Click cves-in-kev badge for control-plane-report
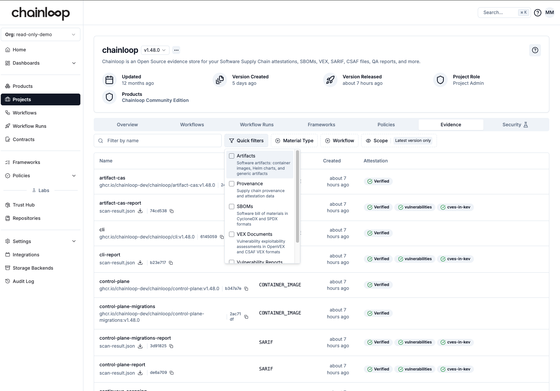 tap(455, 369)
